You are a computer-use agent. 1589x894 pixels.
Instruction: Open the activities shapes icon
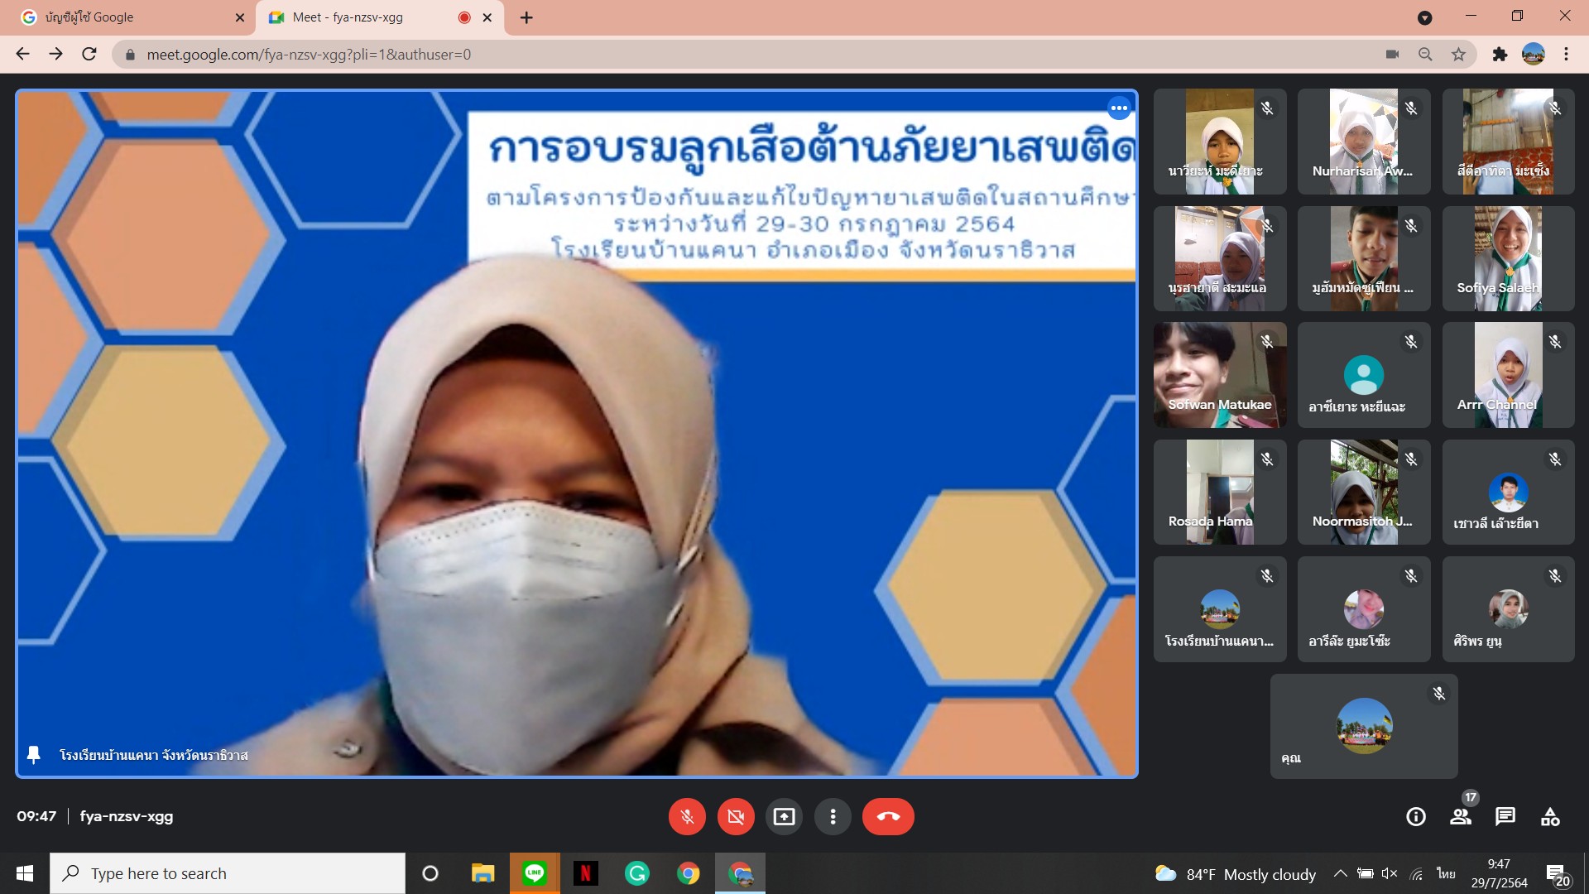(x=1550, y=817)
